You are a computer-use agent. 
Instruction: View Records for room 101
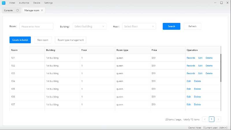[x=191, y=58]
